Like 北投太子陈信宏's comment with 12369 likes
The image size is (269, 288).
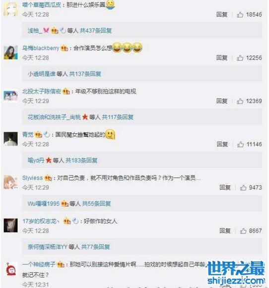[x=240, y=101]
